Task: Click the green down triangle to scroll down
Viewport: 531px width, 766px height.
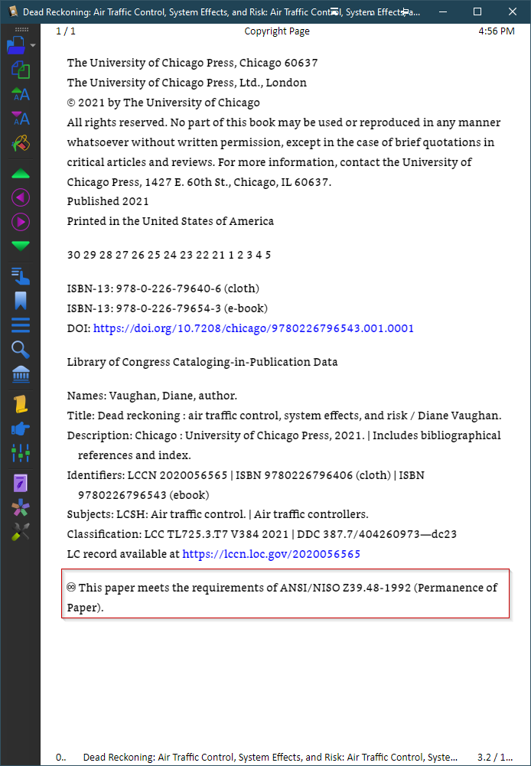Action: (x=21, y=246)
